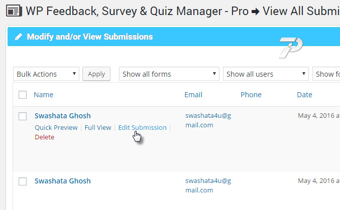The height and width of the screenshot is (210, 340).
Task: Sort submissions by the Email column
Action: [193, 95]
